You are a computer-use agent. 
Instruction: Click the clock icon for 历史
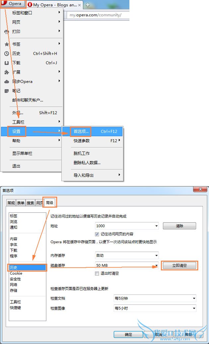(x=7, y=54)
